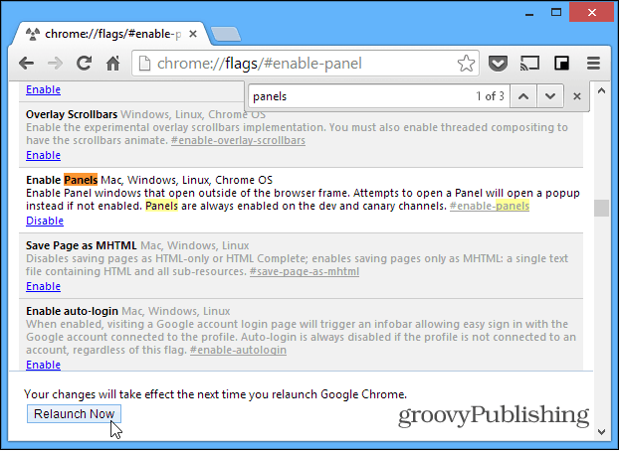Click the Forward navigation arrow
The height and width of the screenshot is (452, 619).
click(x=56, y=63)
